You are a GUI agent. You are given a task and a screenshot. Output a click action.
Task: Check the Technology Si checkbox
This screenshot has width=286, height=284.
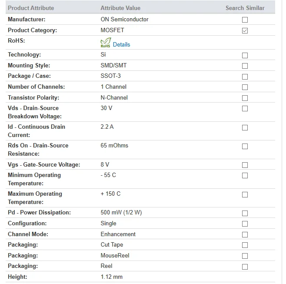[x=245, y=55]
